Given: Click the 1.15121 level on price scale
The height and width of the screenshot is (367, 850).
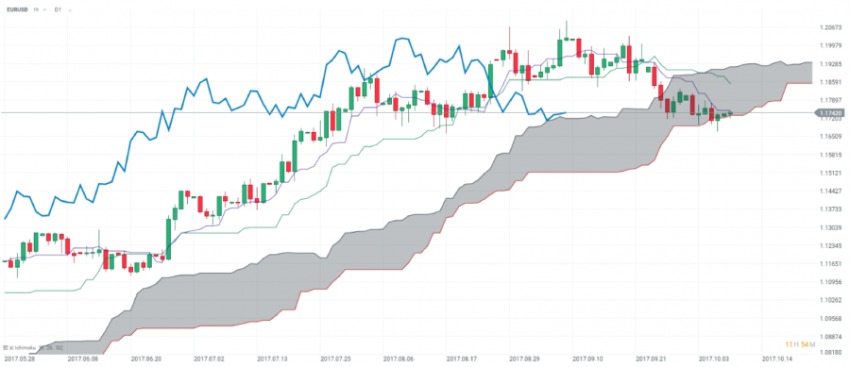Looking at the screenshot, I should (x=830, y=174).
